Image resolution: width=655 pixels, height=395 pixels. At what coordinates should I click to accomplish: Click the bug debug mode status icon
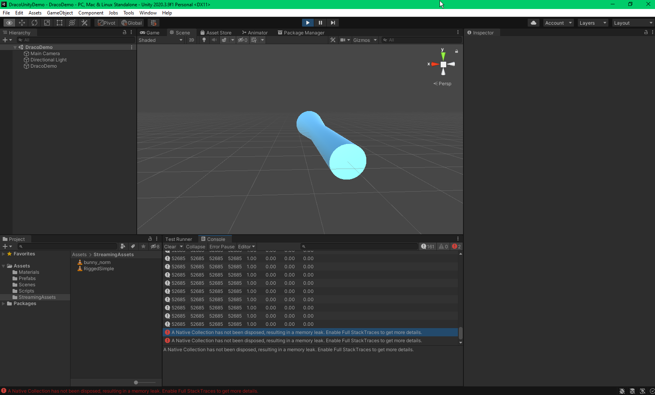pos(622,391)
